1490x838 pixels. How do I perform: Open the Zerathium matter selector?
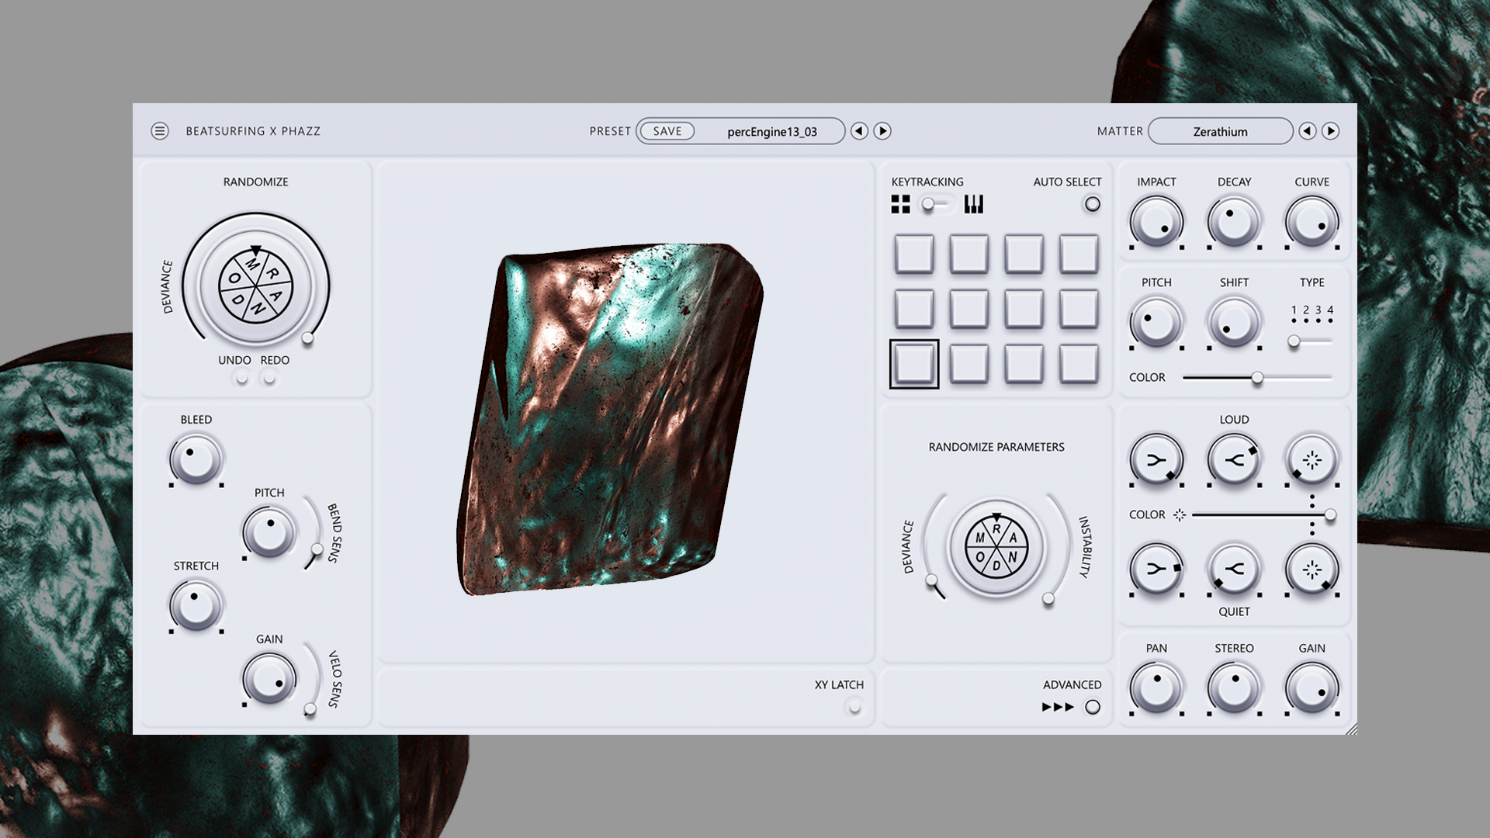[1220, 131]
